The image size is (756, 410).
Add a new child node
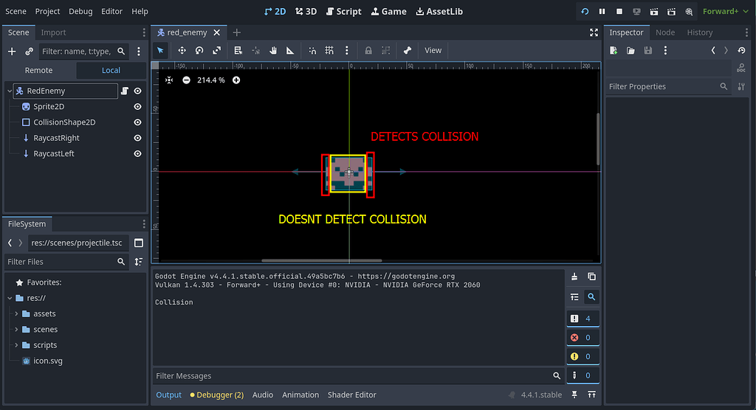[12, 51]
